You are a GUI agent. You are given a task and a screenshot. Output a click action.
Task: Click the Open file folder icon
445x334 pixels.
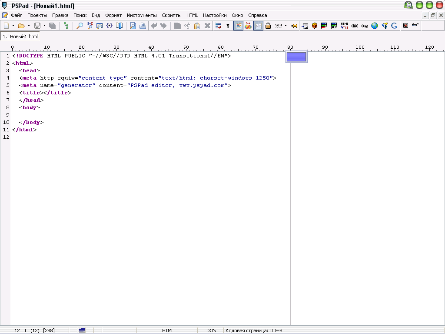tap(21, 26)
